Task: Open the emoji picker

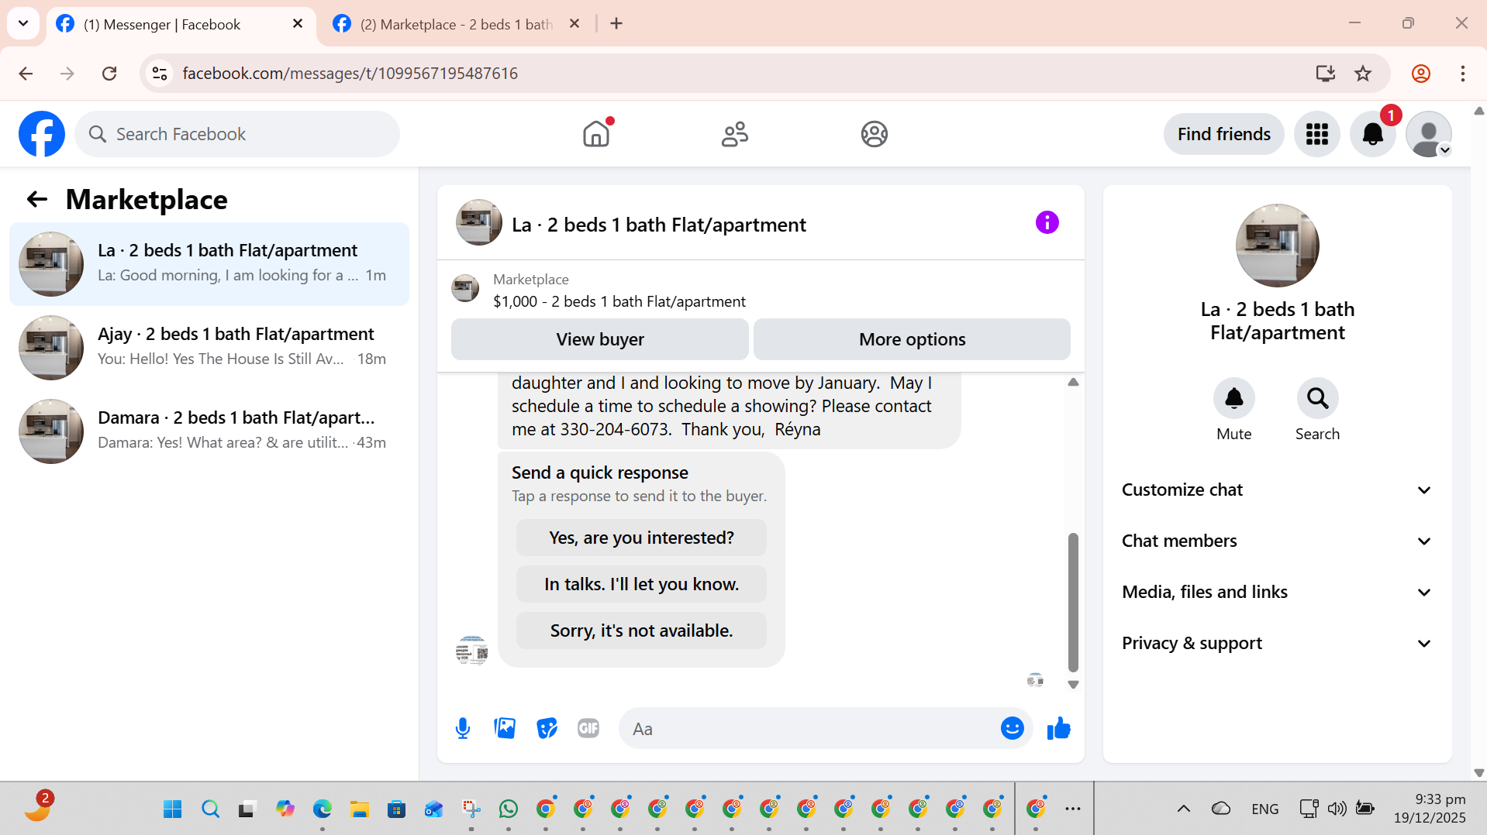Action: pos(1012,728)
